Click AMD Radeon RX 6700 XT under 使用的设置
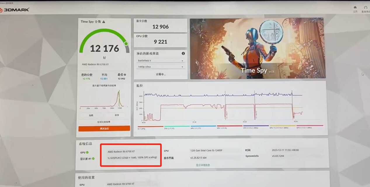The image size is (370, 187). coord(121,184)
